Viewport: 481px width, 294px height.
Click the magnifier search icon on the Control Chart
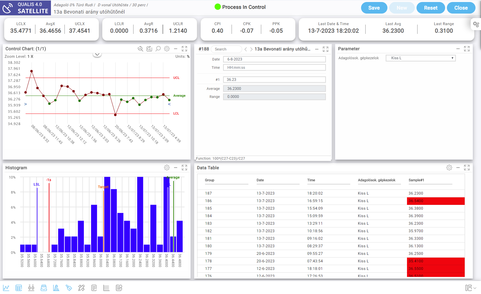[x=158, y=49]
